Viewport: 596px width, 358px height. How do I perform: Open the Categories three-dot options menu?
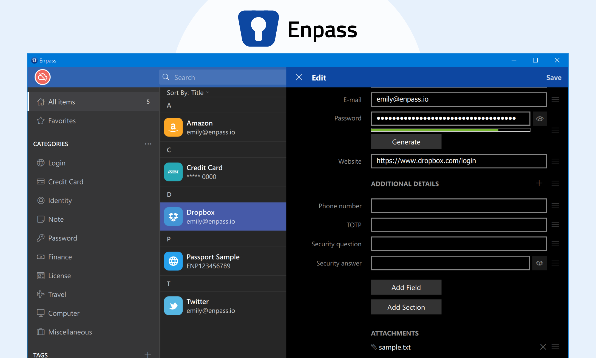(148, 144)
